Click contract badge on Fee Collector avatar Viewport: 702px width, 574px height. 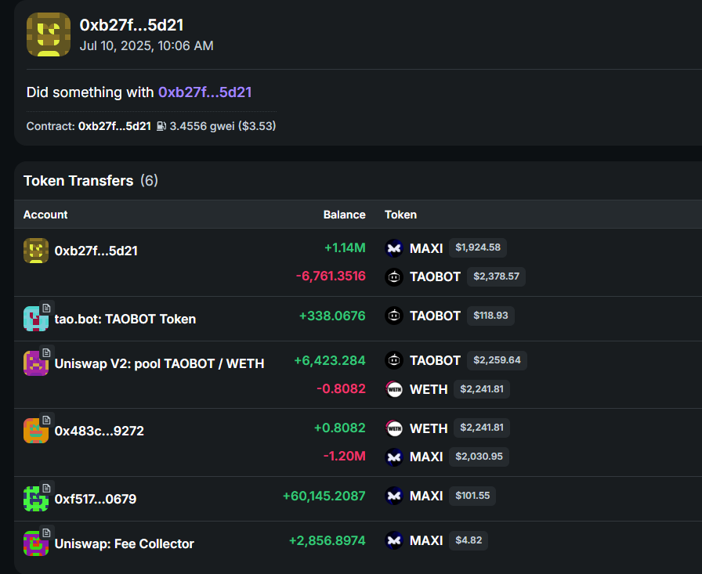click(x=46, y=532)
